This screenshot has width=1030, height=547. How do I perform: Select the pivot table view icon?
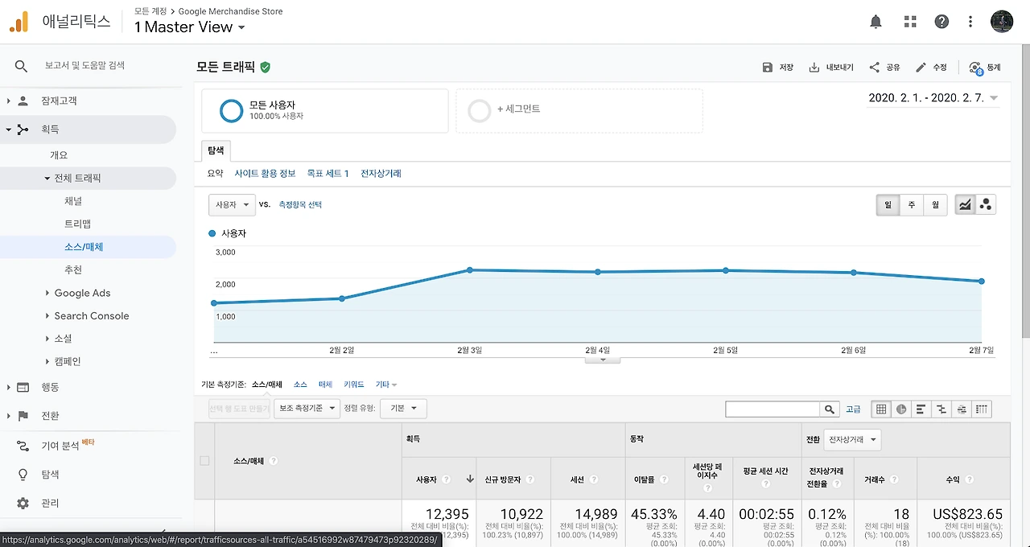982,409
